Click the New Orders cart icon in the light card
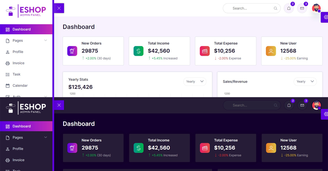The width and height of the screenshot is (328, 171). (x=72, y=51)
